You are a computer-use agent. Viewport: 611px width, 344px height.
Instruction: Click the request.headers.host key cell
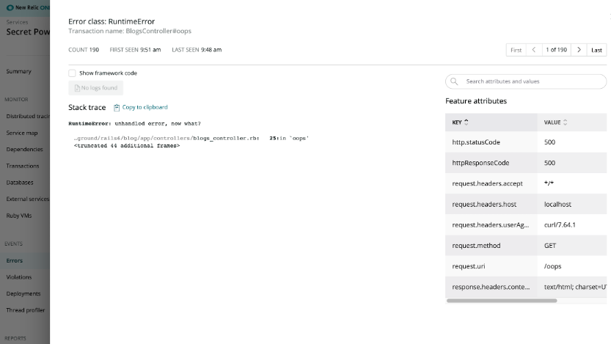coord(491,204)
